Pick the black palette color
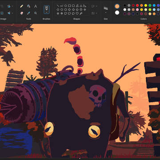 (125, 5)
